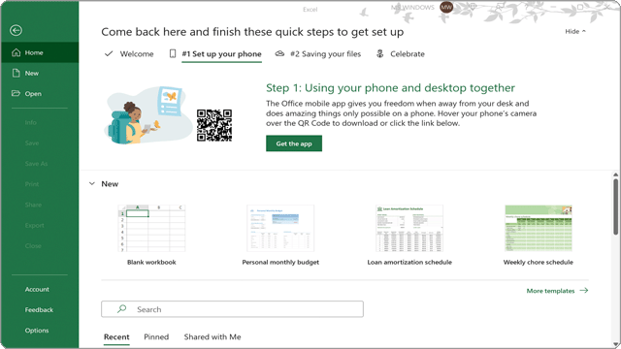Viewport: 621px width, 349px height.
Task: Switch to the Celebrate tab
Action: [x=400, y=54]
